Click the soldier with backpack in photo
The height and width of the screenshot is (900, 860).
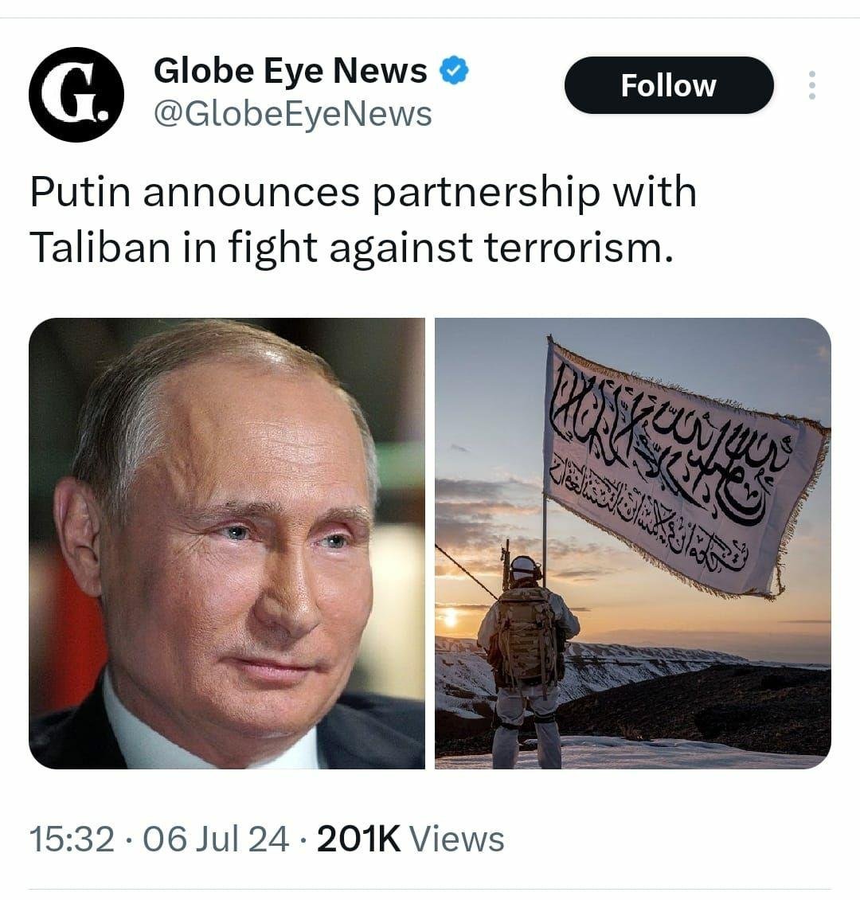point(528,660)
